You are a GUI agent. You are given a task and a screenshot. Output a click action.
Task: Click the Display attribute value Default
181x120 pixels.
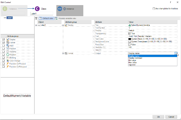click(131, 31)
